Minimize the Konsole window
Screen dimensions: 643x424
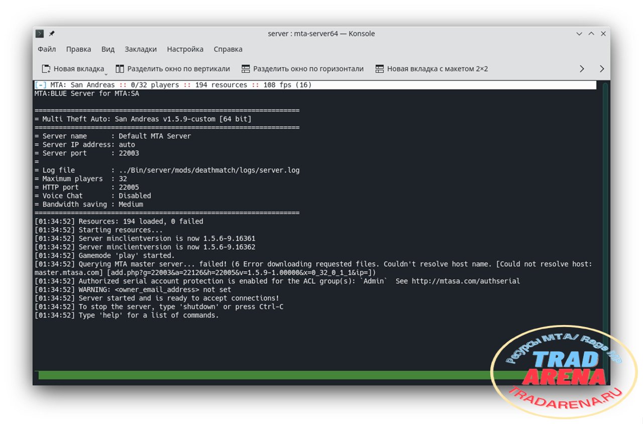pos(580,34)
